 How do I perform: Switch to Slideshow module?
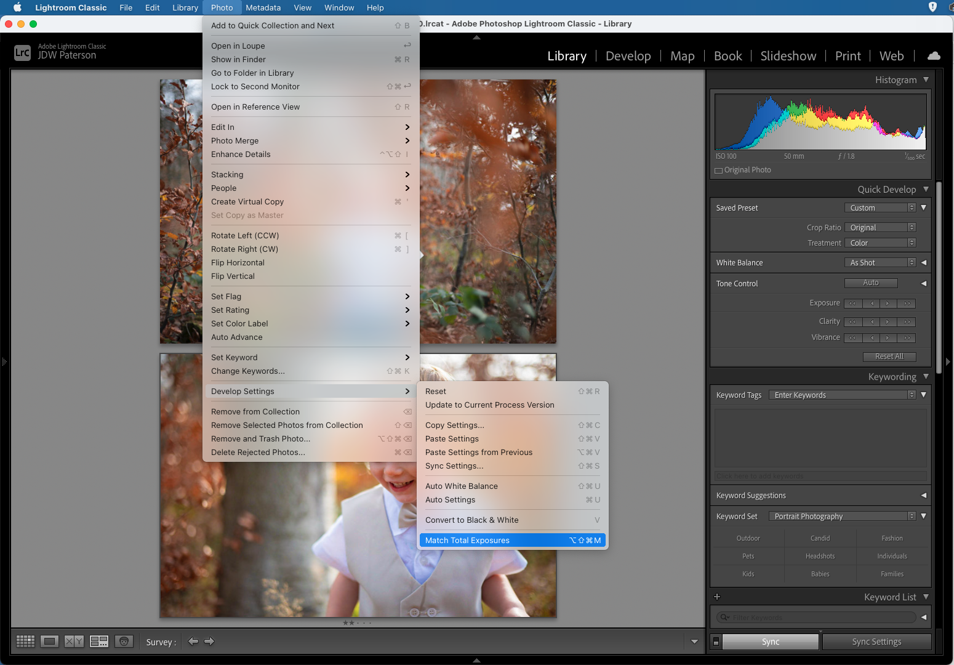point(788,56)
